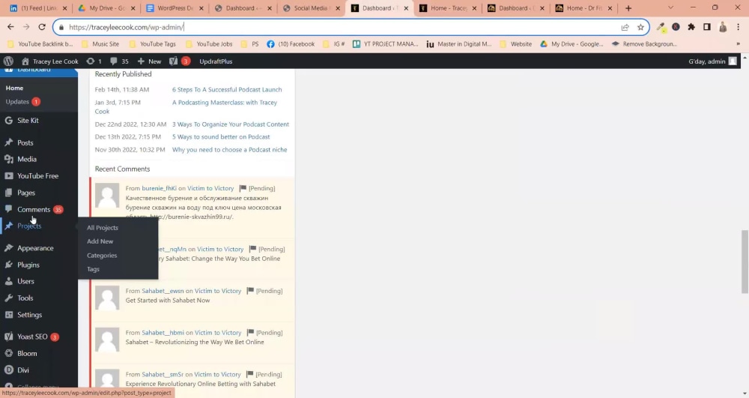Viewport: 749px width, 398px height.
Task: Open post 6 Steps To A Successful Podcast Launch
Action: (227, 89)
